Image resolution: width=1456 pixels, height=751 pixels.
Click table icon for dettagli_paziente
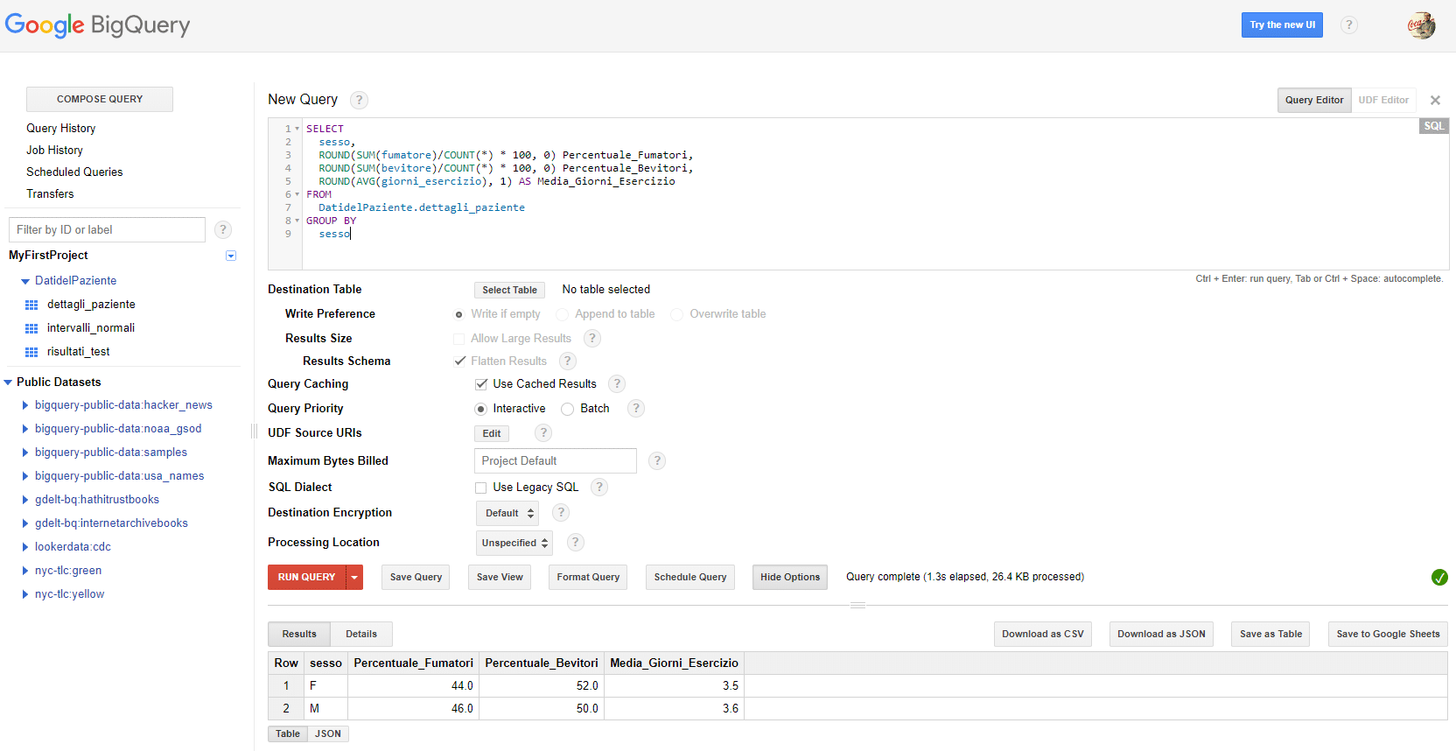(31, 305)
